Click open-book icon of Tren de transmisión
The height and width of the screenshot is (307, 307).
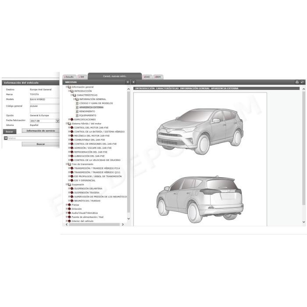point(69,164)
